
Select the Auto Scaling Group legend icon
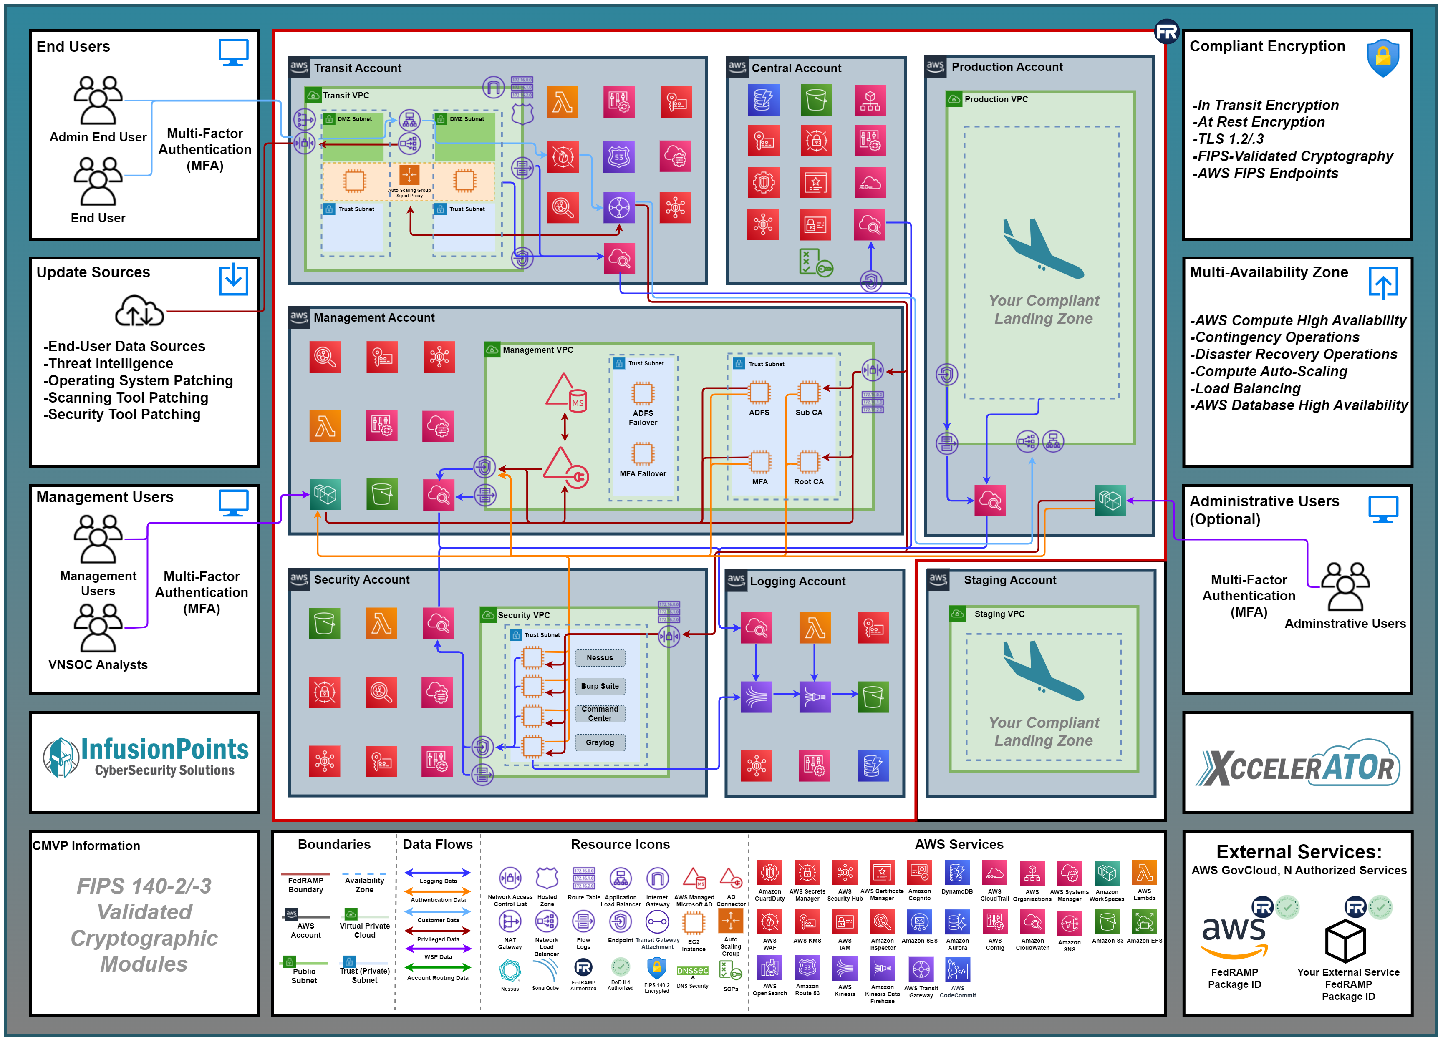click(730, 921)
